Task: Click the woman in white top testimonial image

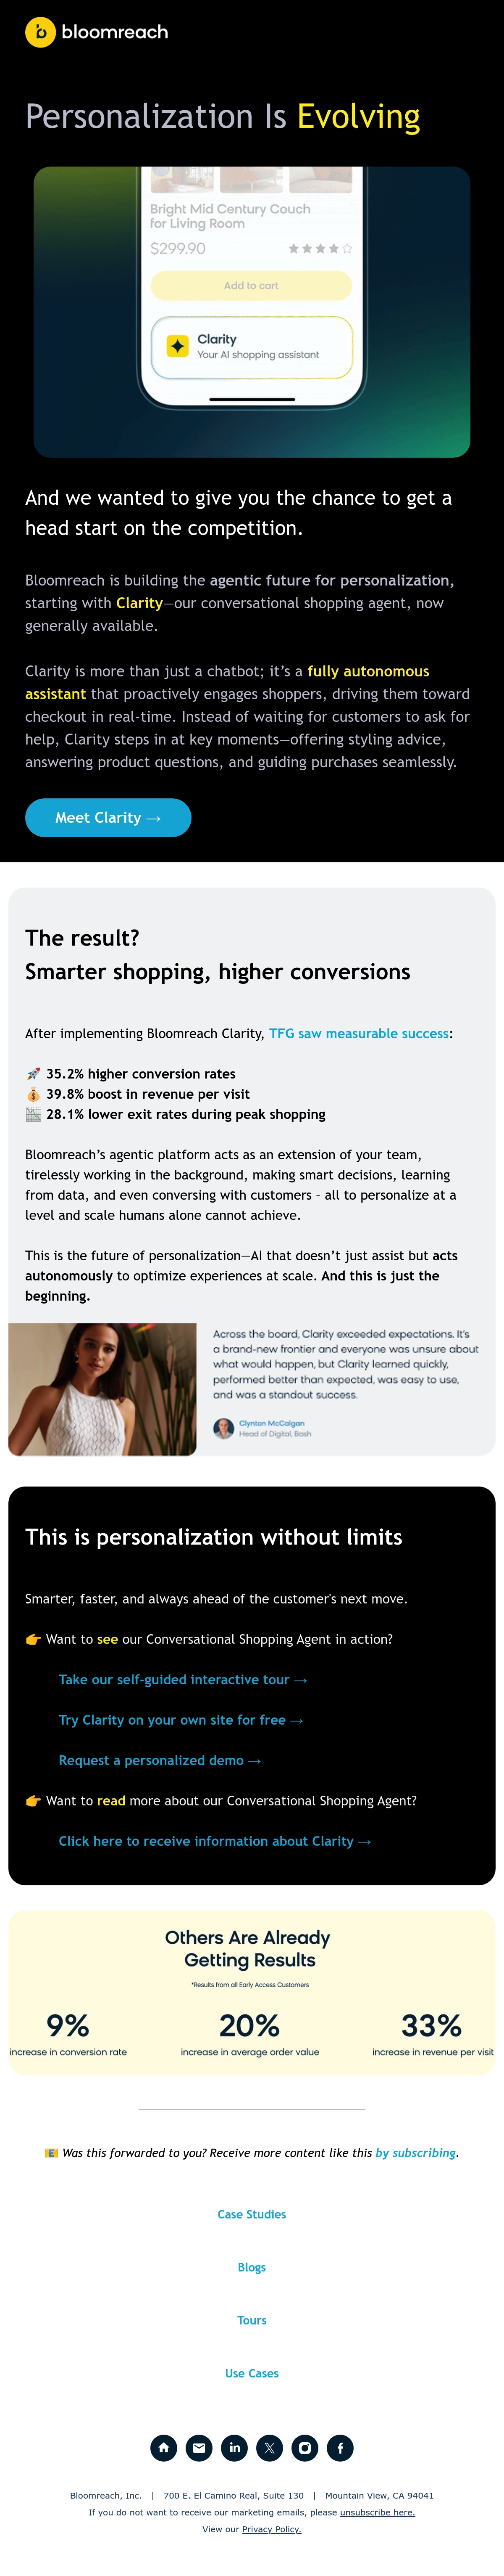Action: pyautogui.click(x=103, y=1389)
